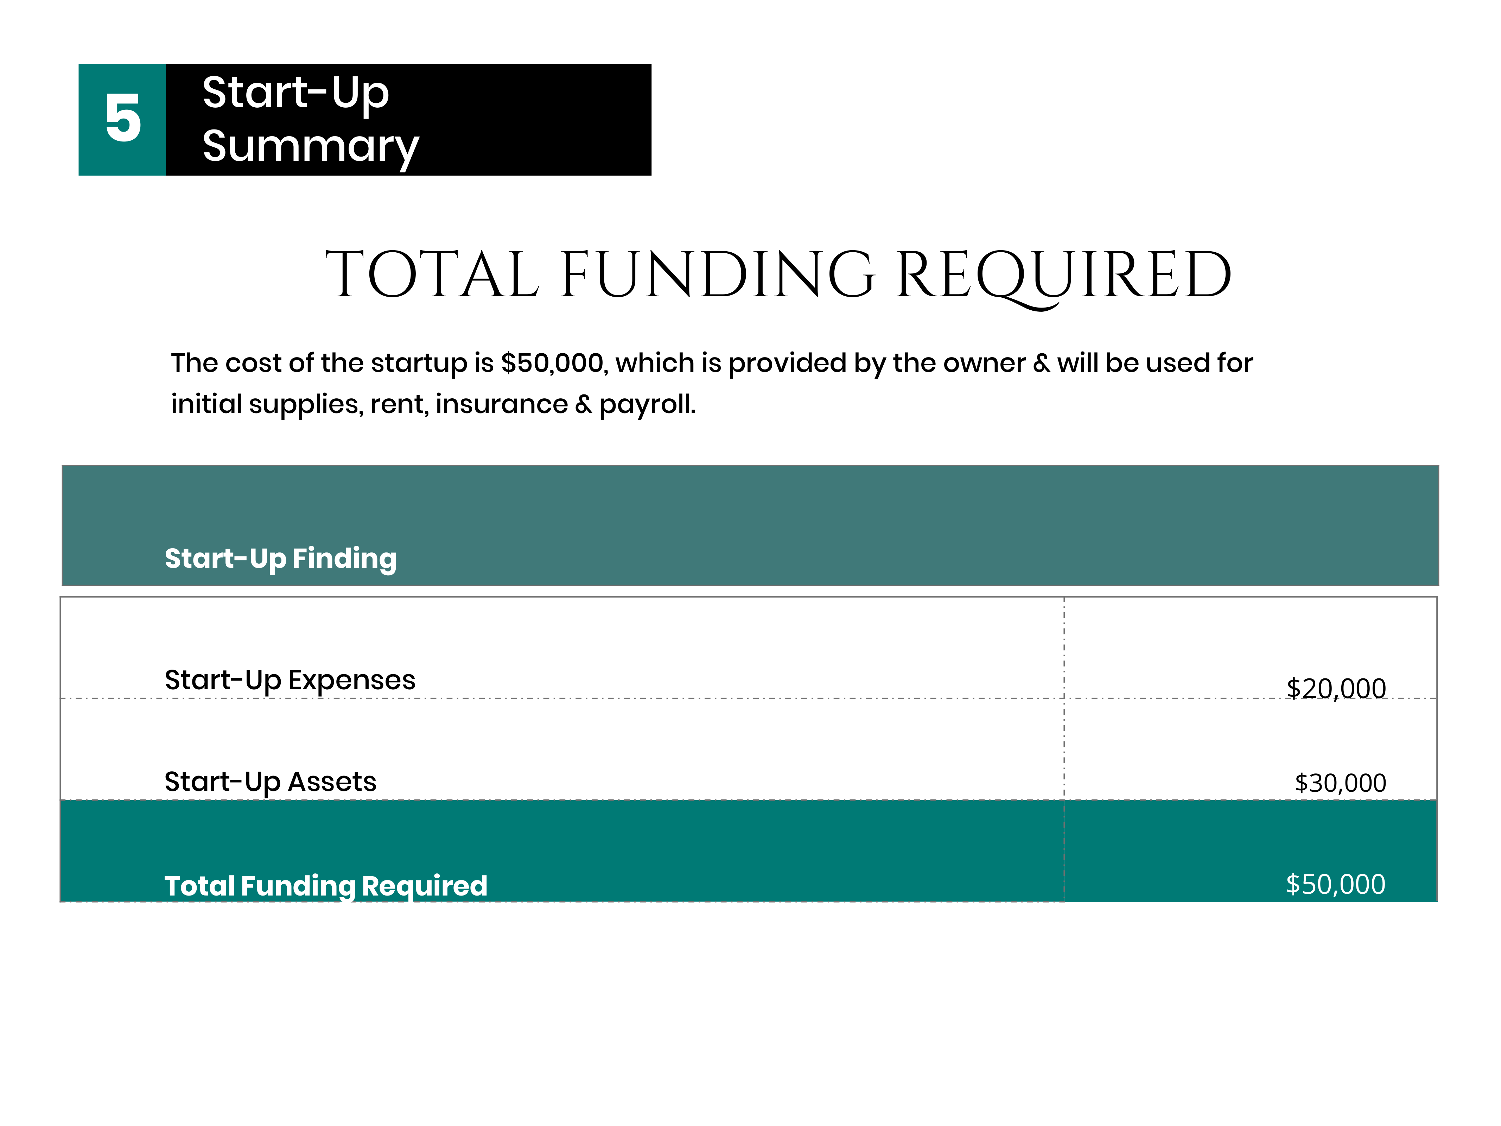Click the "Total Funding Required" row label
The image size is (1501, 1126).
click(x=326, y=886)
